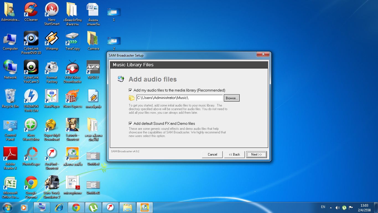Cancel the SAM Broadcaster setup
The width and height of the screenshot is (378, 213).
tap(213, 154)
